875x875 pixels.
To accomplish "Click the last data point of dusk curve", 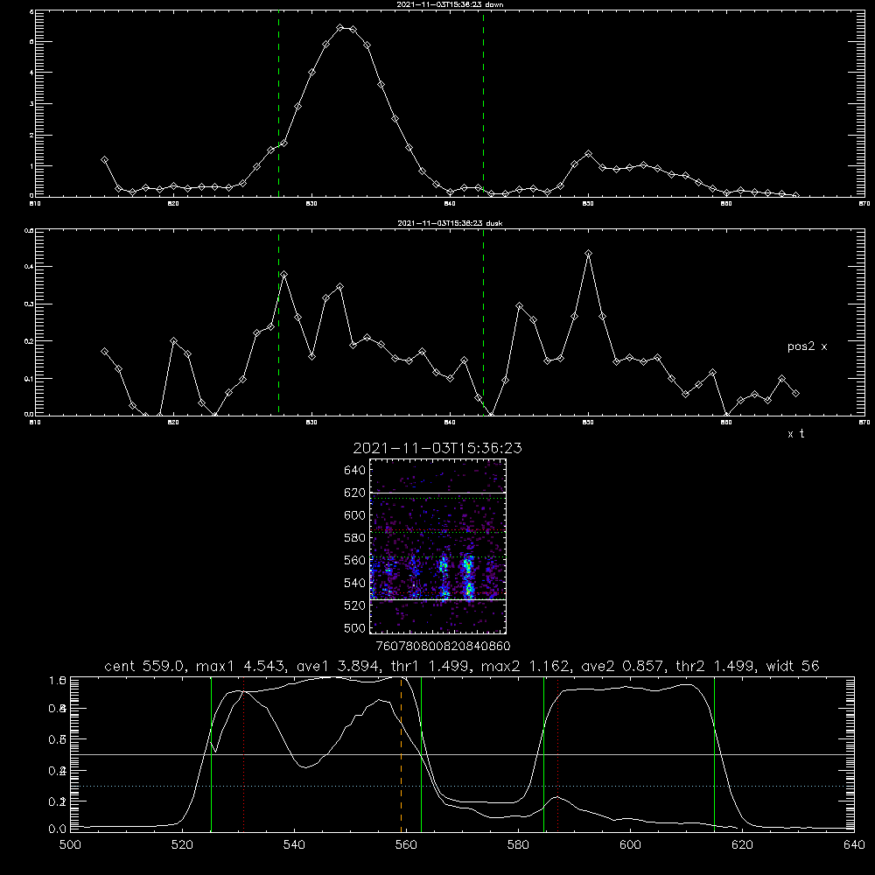I will tap(795, 394).
